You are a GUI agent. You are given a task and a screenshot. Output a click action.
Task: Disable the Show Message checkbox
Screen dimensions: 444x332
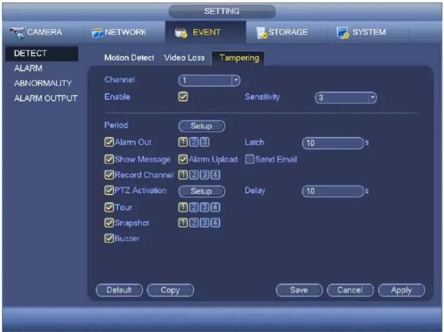(x=109, y=159)
